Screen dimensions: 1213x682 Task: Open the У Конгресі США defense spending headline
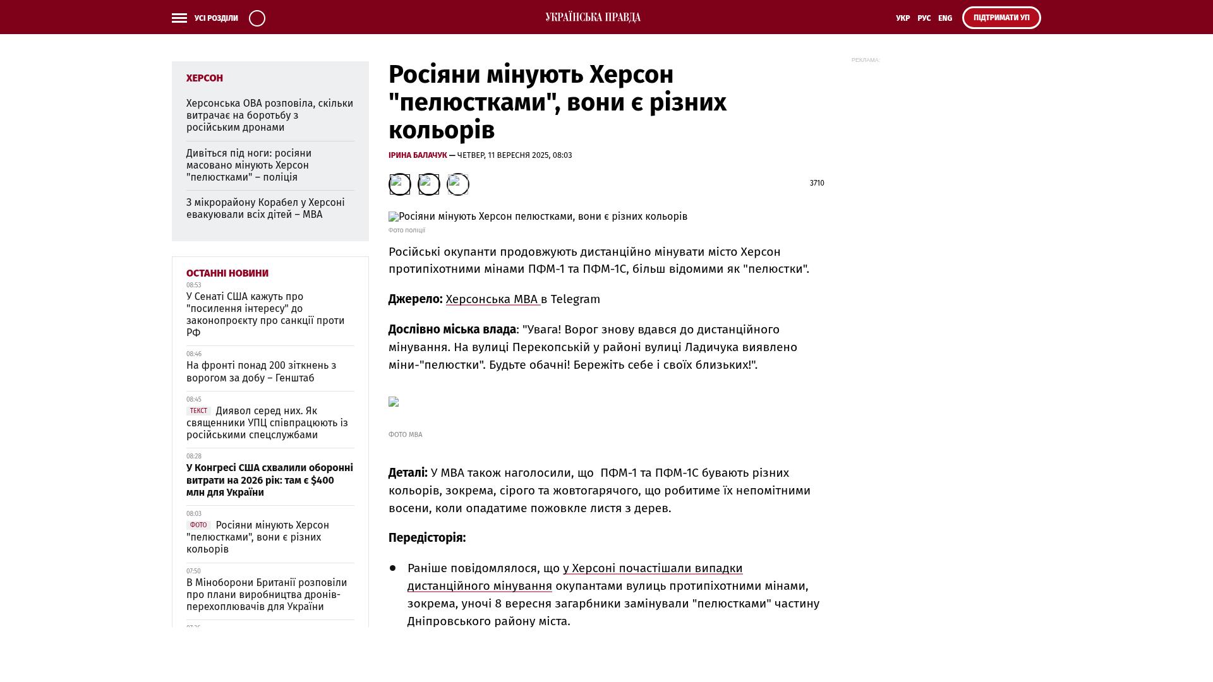[269, 480]
